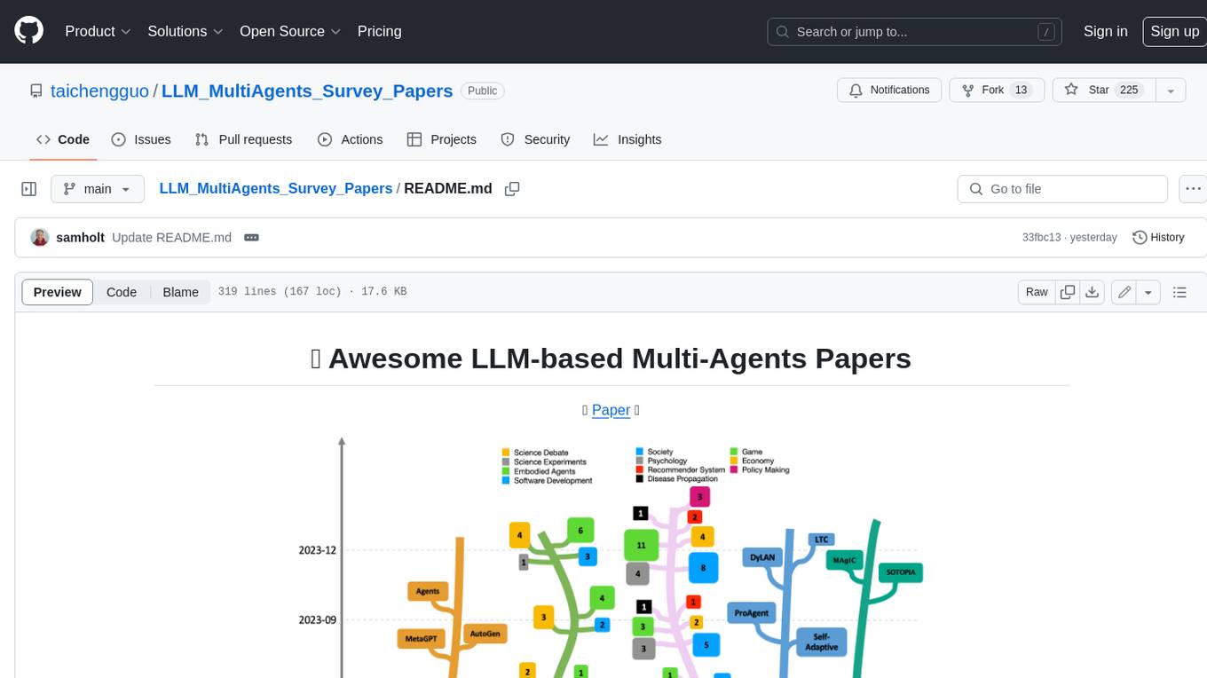Click the edit file pencil icon
Viewport: 1207px width, 678px height.
(1124, 292)
